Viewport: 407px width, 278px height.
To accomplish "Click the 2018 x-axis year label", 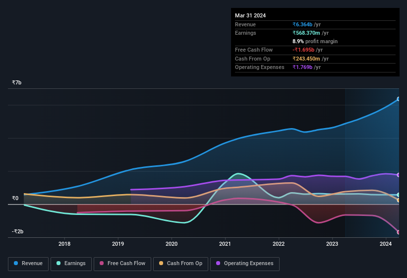I will tap(64, 244).
